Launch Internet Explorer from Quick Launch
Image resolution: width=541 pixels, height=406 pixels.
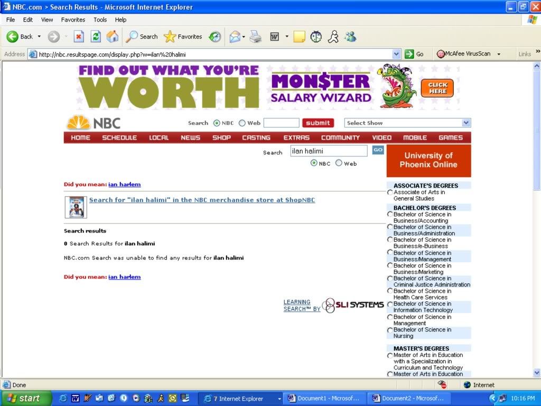[x=63, y=399]
